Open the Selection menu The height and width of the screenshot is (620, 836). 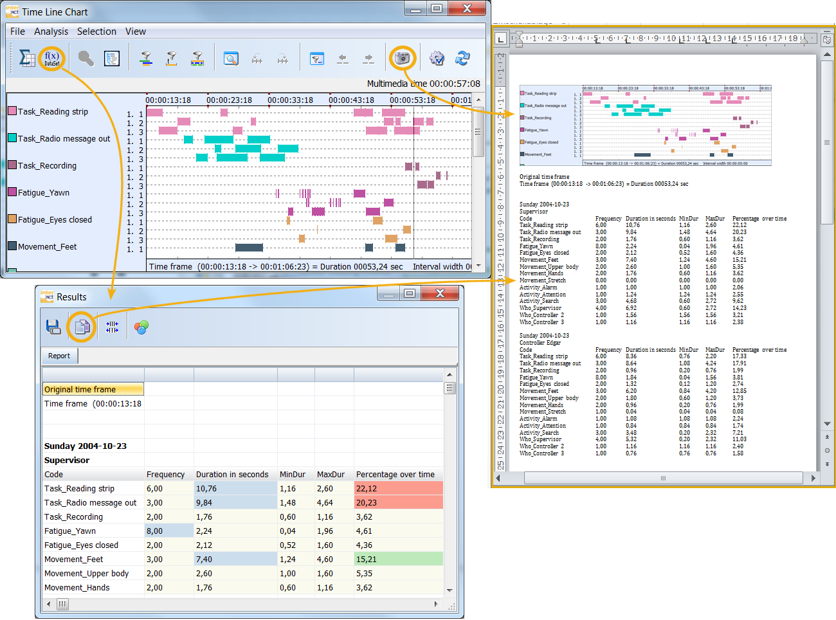[x=96, y=32]
